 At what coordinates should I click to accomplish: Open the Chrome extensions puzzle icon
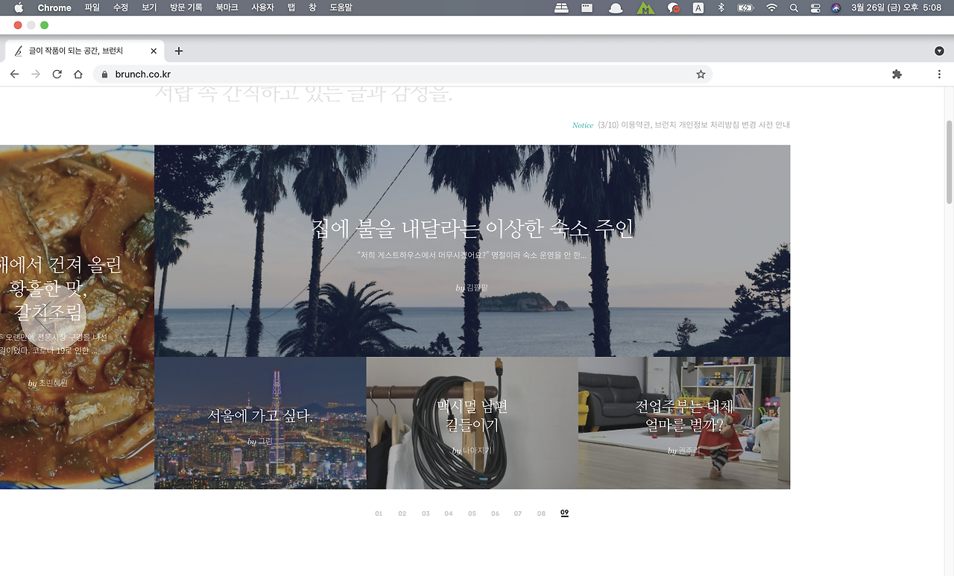click(x=897, y=75)
